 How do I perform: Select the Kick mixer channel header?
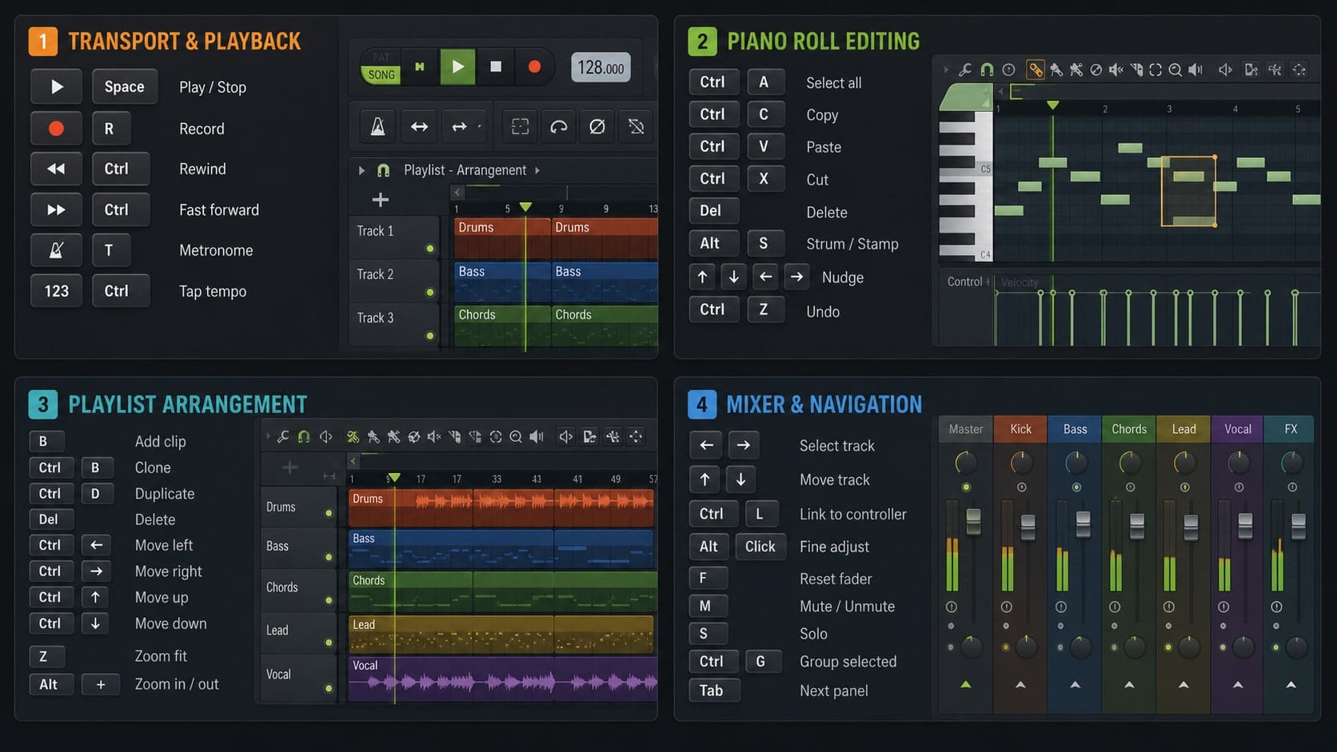click(1020, 429)
